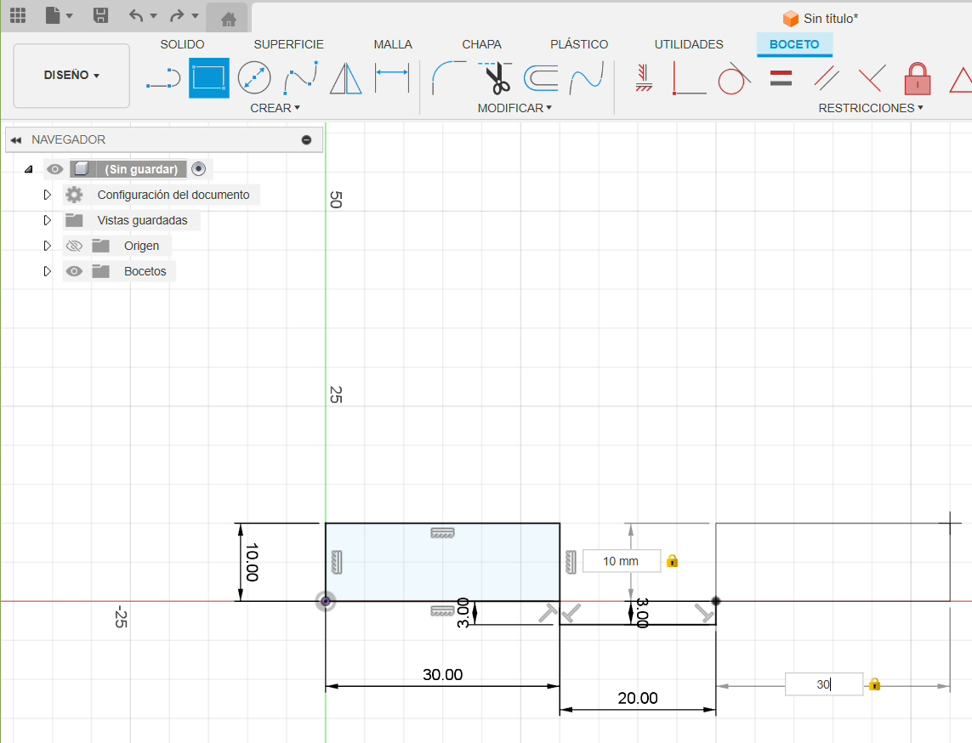Open the CREAR dropdown menu
The image size is (972, 743).
coord(276,108)
